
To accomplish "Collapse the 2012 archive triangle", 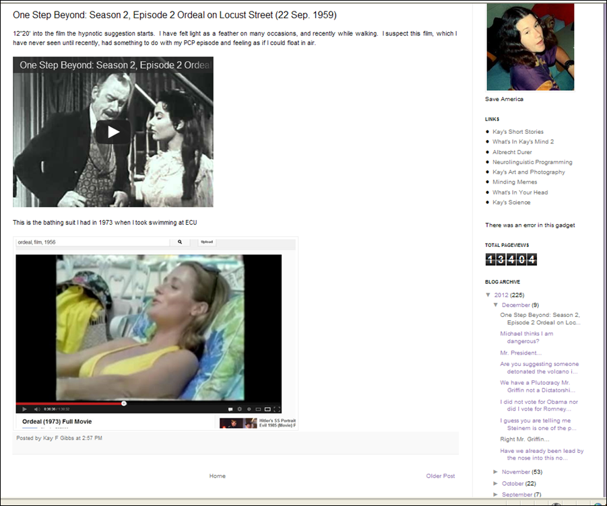I will [x=488, y=295].
